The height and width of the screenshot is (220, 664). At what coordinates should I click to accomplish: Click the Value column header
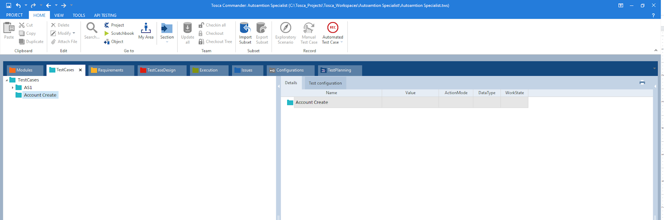point(410,93)
